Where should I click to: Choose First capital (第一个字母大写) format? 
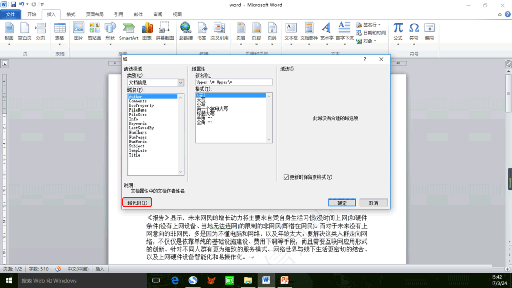212,108
